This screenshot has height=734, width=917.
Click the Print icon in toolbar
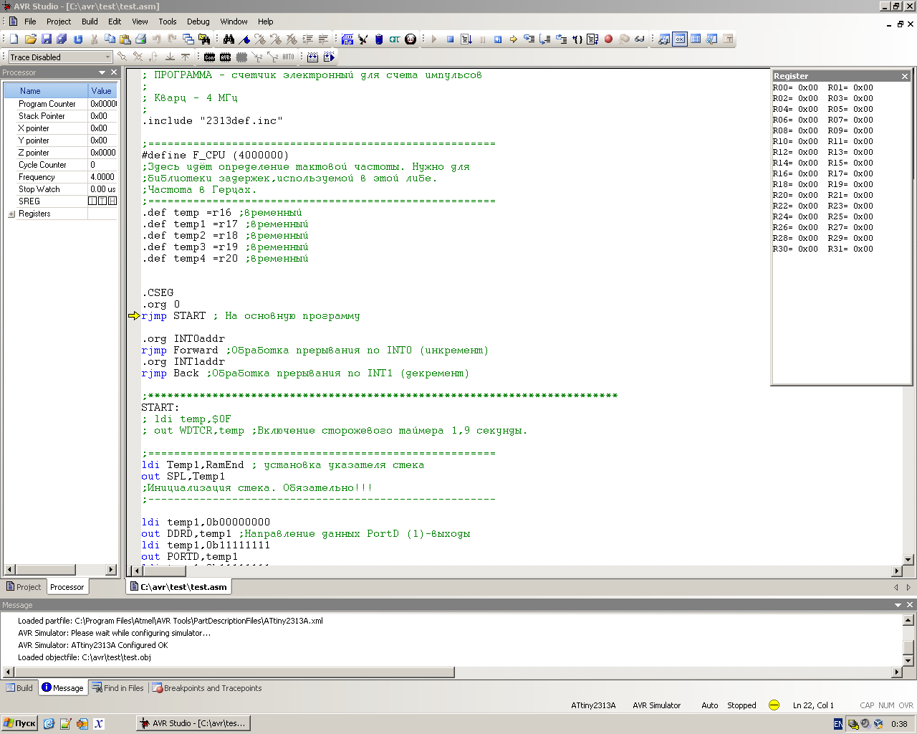tap(141, 39)
